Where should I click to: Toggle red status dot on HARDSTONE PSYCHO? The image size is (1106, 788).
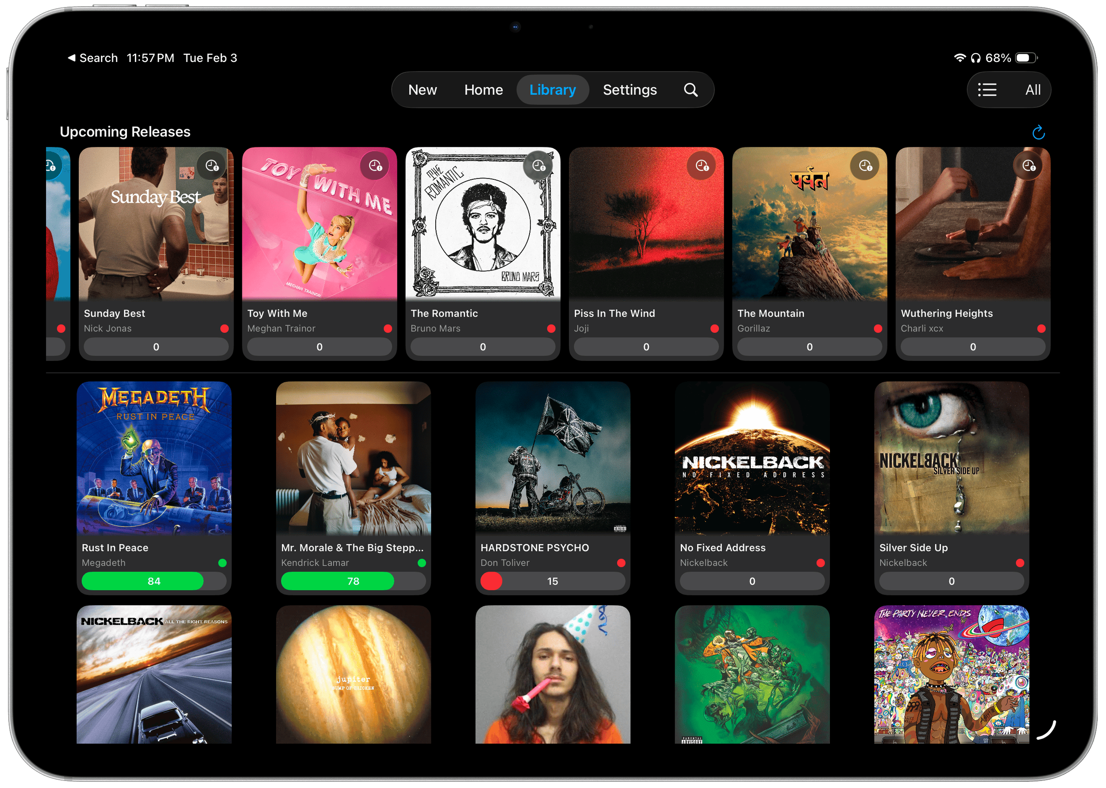(621, 563)
